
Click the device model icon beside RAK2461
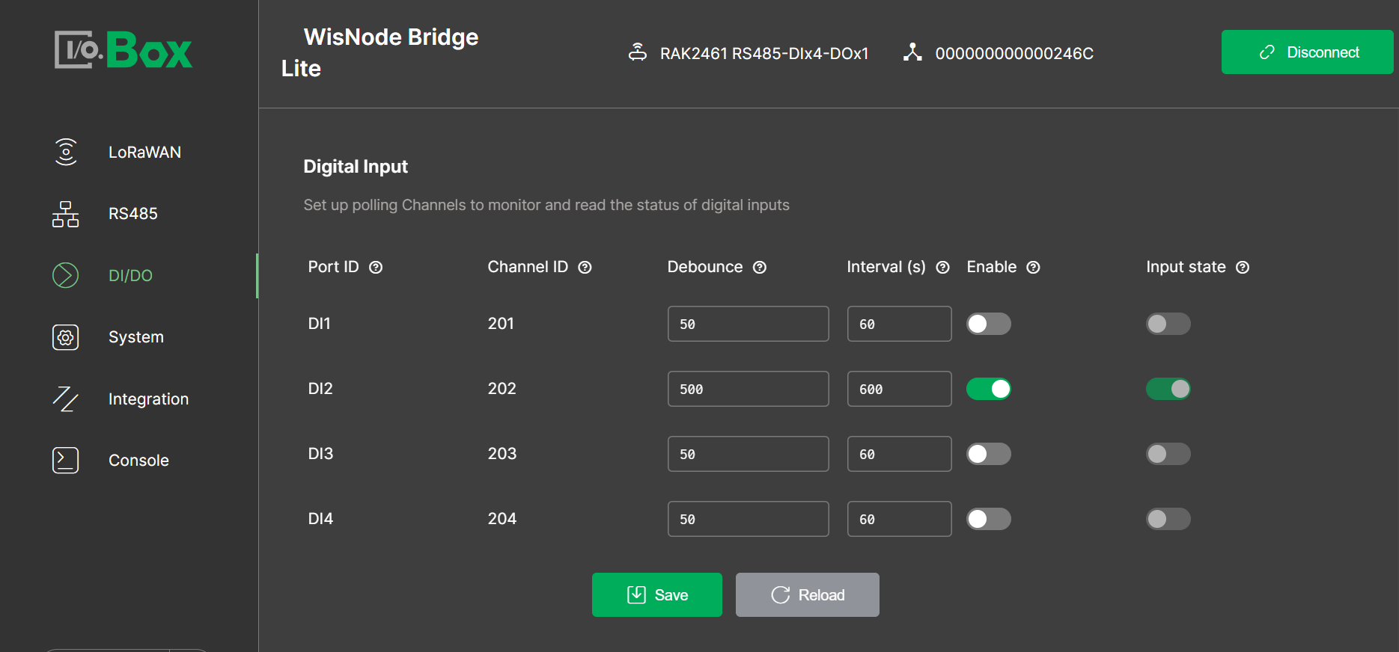[638, 52]
